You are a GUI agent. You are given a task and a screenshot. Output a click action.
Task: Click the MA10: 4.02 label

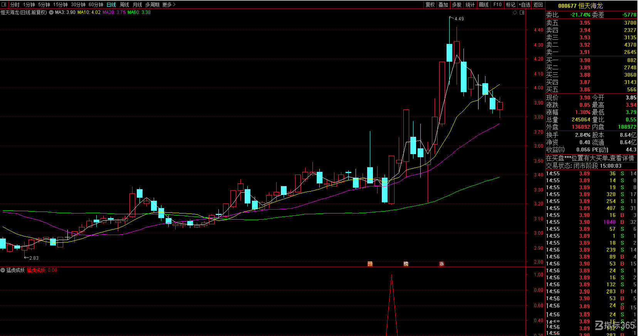[89, 12]
